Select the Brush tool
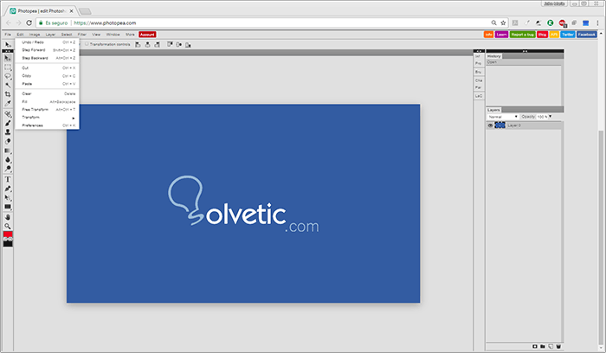This screenshot has width=606, height=353. point(8,123)
